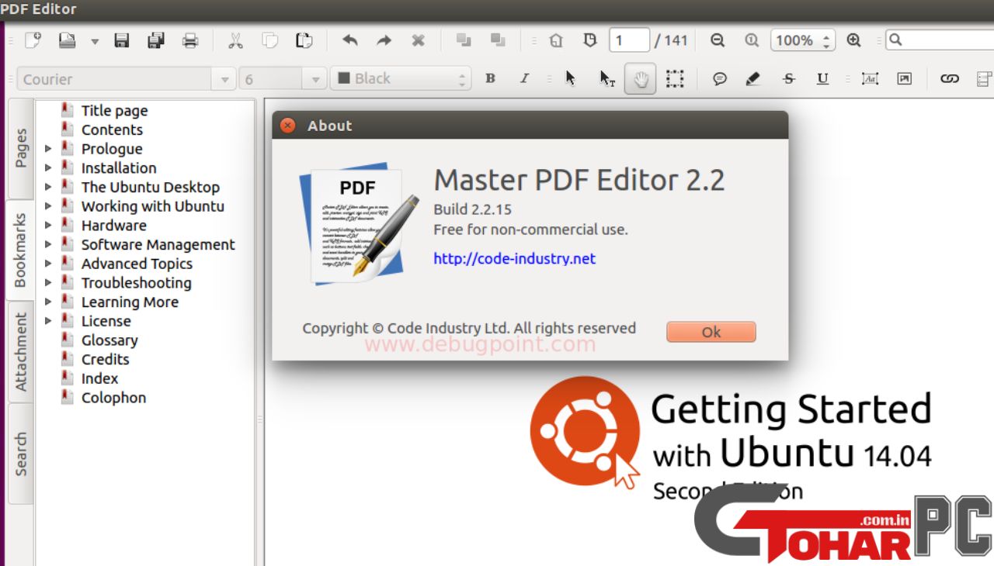994x566 pixels.
Task: Expand the Advanced Topics bookmark
Action: (x=48, y=264)
